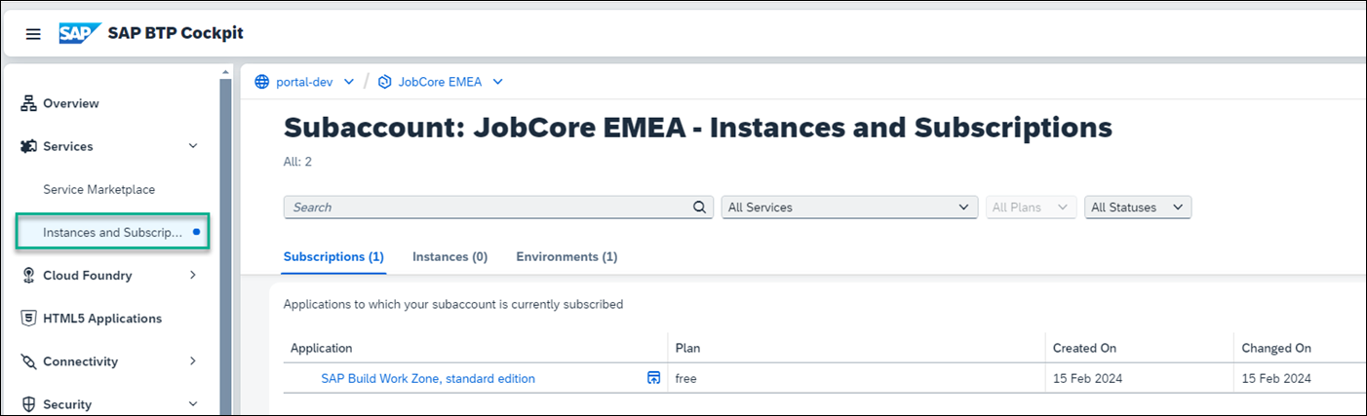
Task: Open the portal-dev breadcrumb dropdown arrow
Action: click(x=349, y=82)
